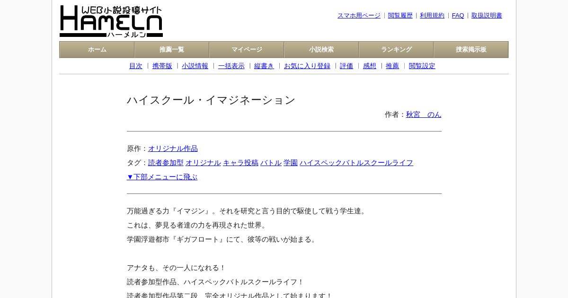Viewport: 568px width, 298px height.
Task: Select the 目次 submenu link
Action: point(136,66)
